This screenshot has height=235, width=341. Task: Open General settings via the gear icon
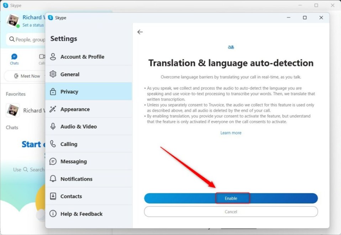(53, 74)
